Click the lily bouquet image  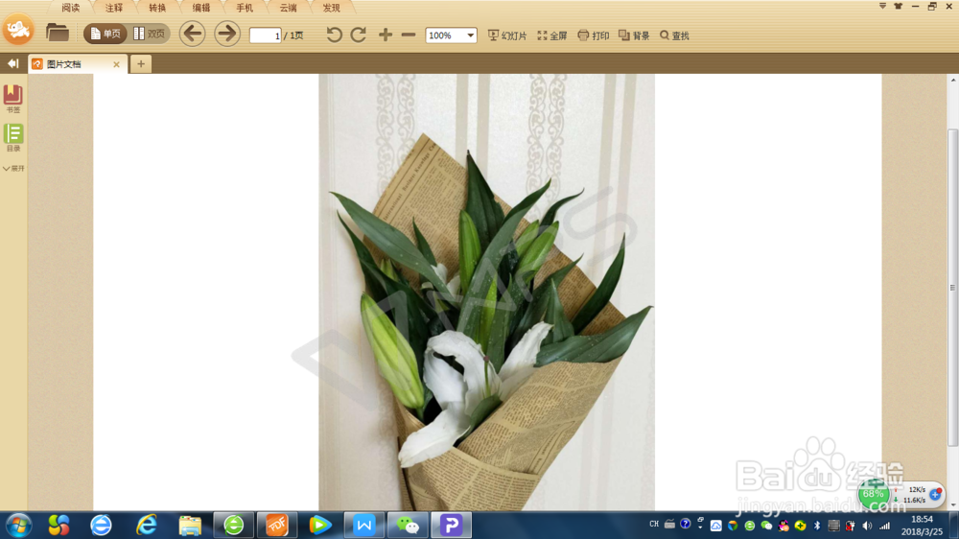tap(487, 292)
